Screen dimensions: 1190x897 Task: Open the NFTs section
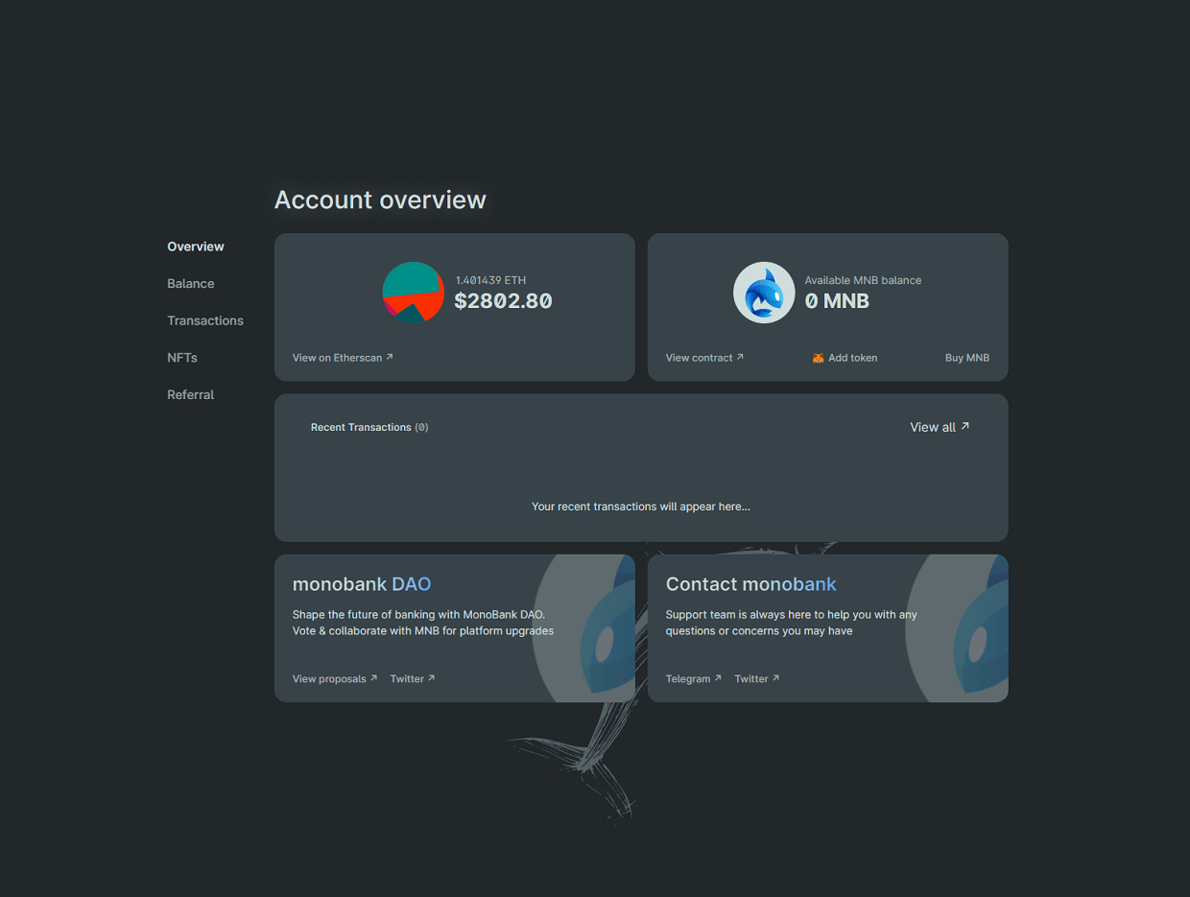[181, 357]
